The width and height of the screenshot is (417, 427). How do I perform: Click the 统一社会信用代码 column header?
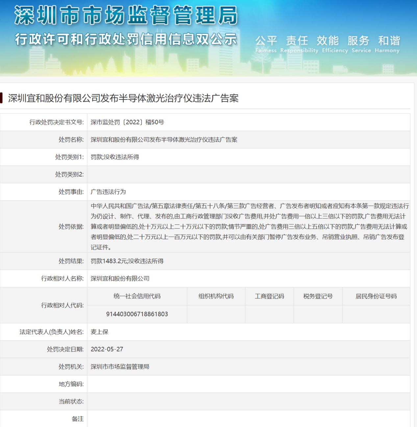click(x=137, y=296)
